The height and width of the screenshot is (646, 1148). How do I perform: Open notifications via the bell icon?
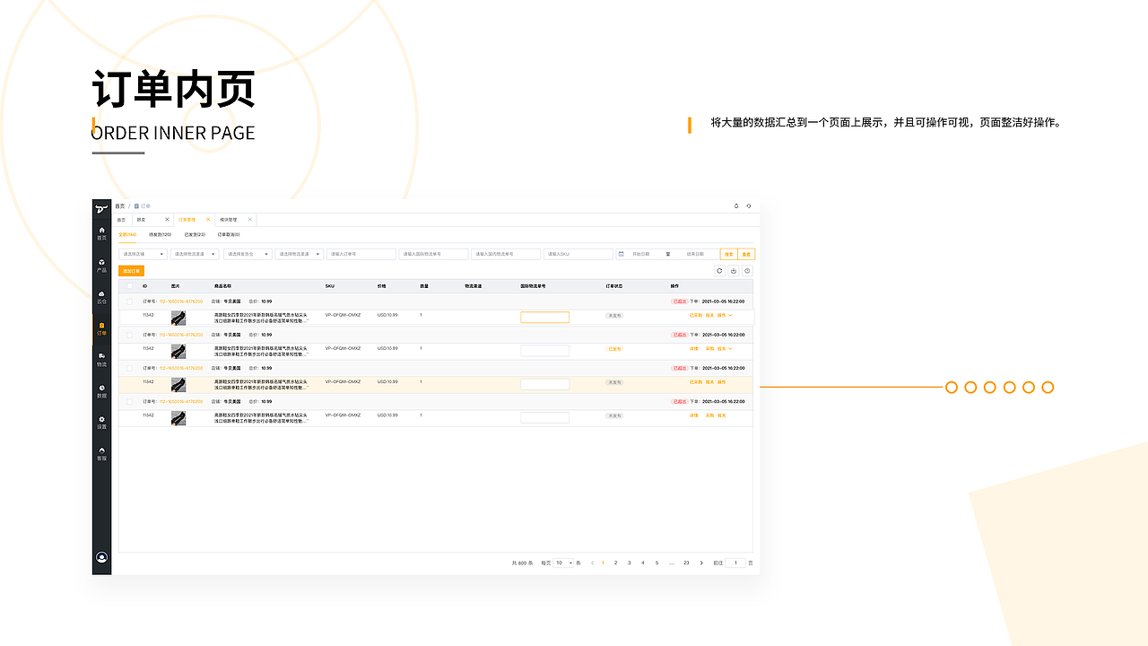(x=736, y=205)
